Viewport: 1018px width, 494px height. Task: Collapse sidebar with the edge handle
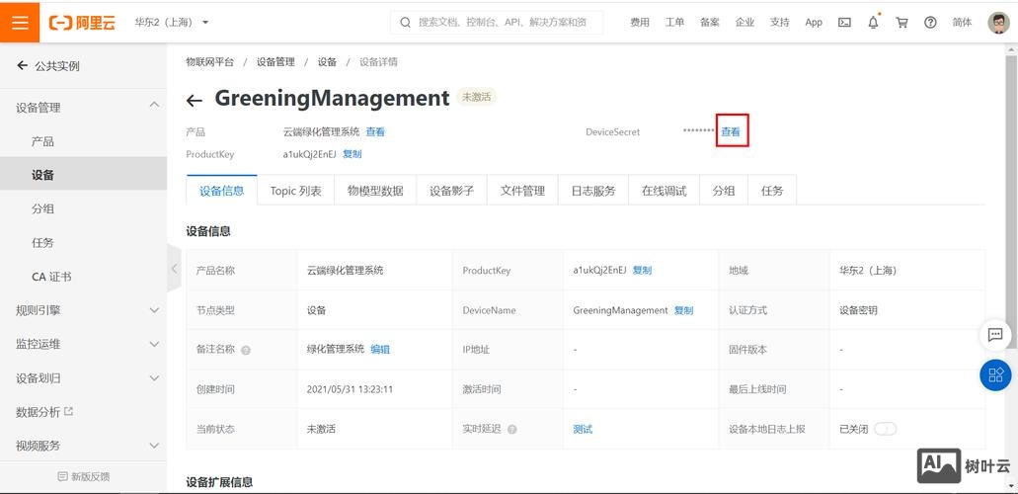[174, 268]
